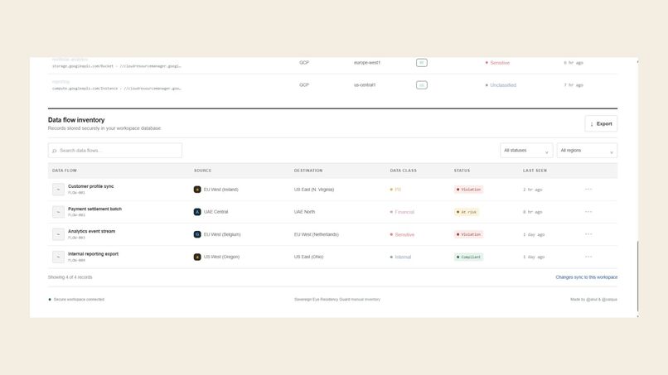Click the Violation badge for Customer profile sync

468,190
